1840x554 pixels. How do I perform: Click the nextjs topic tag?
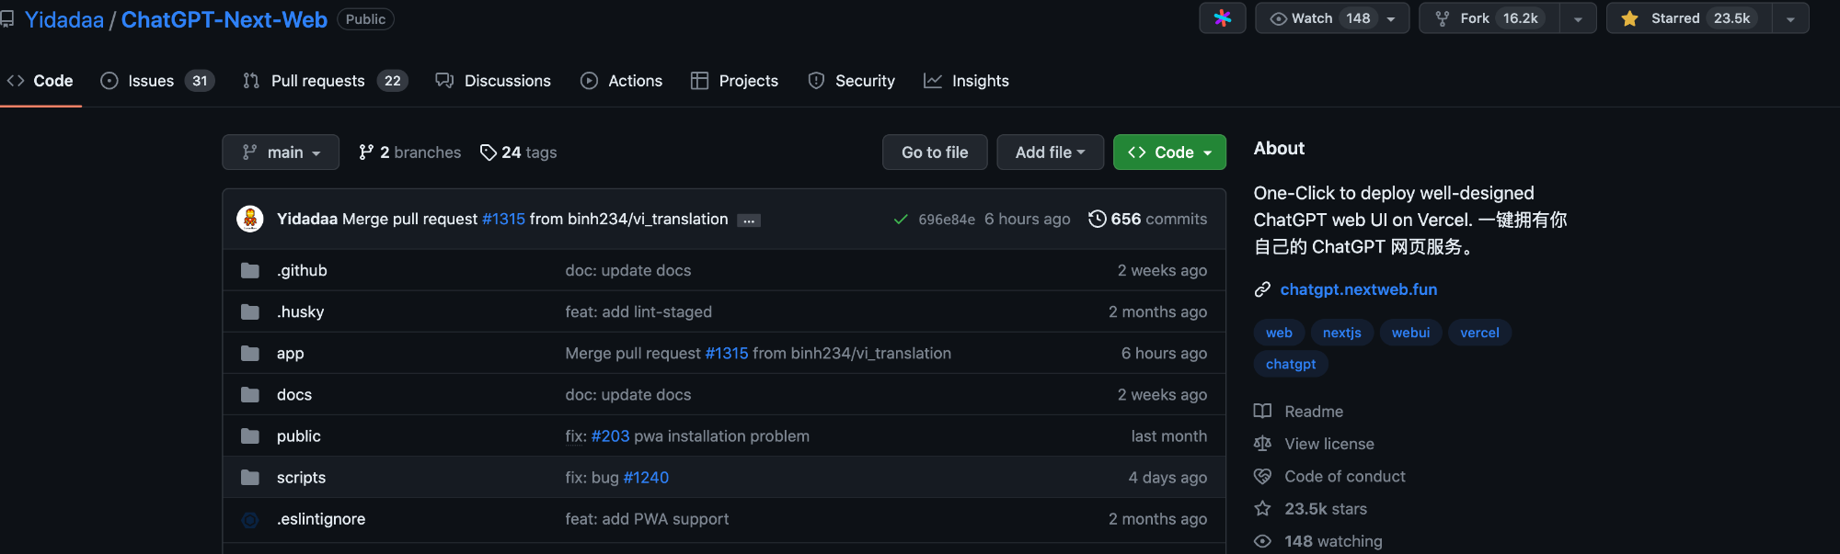click(1342, 333)
